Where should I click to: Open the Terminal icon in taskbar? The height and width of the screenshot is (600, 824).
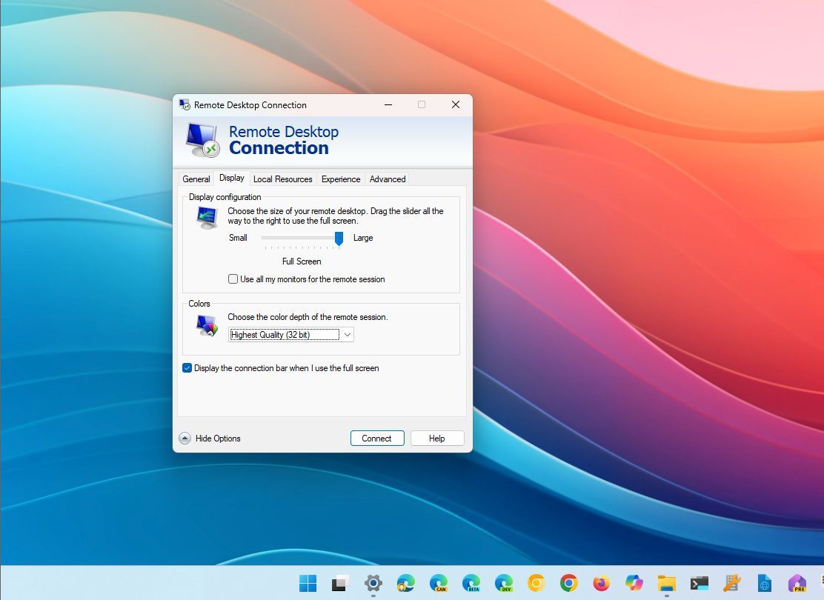click(x=699, y=583)
